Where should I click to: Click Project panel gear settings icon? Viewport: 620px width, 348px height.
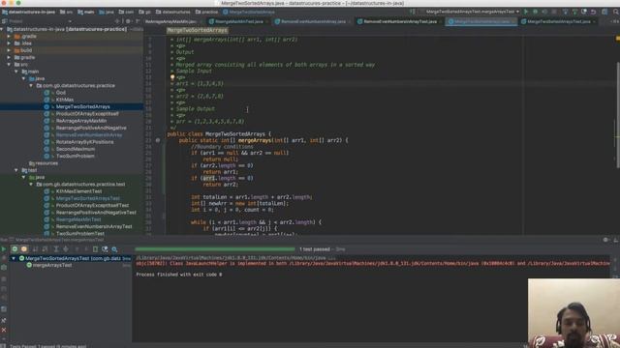click(x=128, y=21)
